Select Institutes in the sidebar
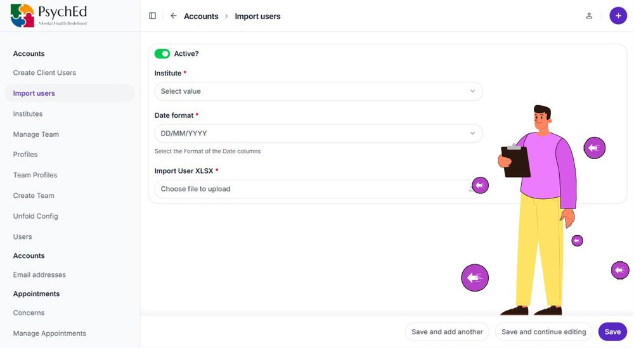The image size is (634, 348). (27, 114)
